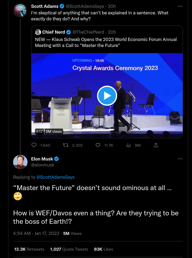This screenshot has height=258, width=192.
Task: Click the @ScottAdamsSays reply mention link
Action: [x=56, y=177]
